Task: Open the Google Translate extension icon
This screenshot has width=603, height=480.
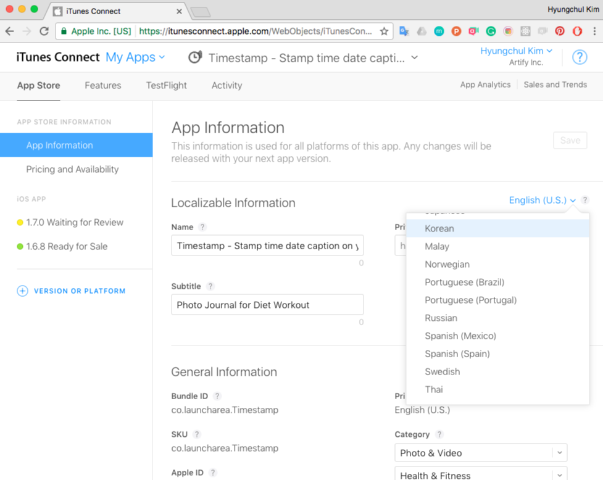Action: [x=404, y=31]
